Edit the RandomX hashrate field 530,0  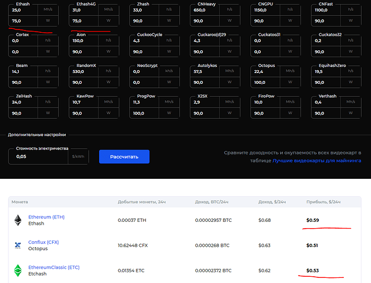(84, 72)
